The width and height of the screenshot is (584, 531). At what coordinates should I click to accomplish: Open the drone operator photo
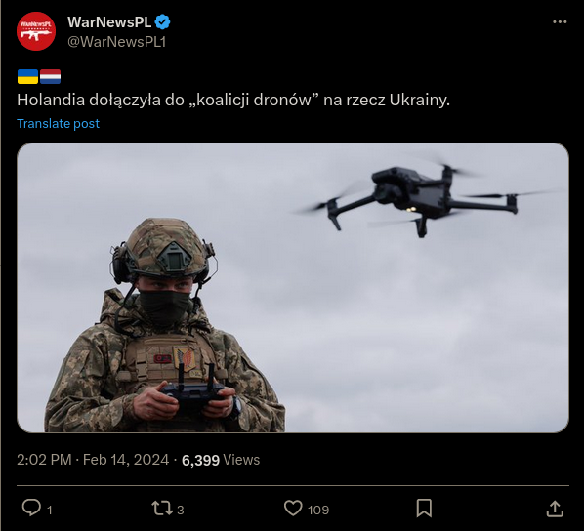tap(293, 288)
